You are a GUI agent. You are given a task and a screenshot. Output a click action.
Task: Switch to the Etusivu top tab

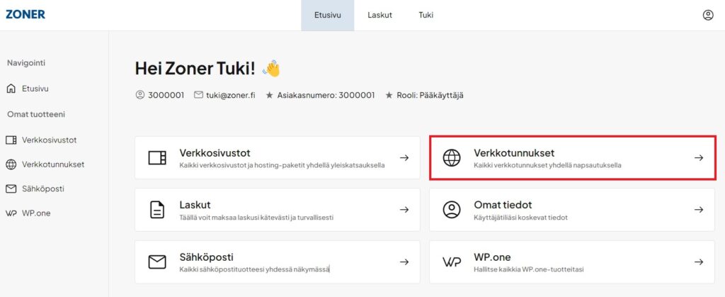coord(327,15)
